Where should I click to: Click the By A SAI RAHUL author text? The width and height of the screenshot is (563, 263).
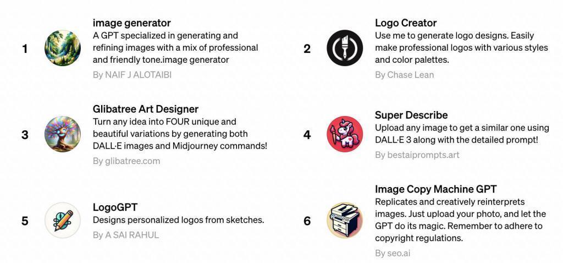(x=126, y=235)
